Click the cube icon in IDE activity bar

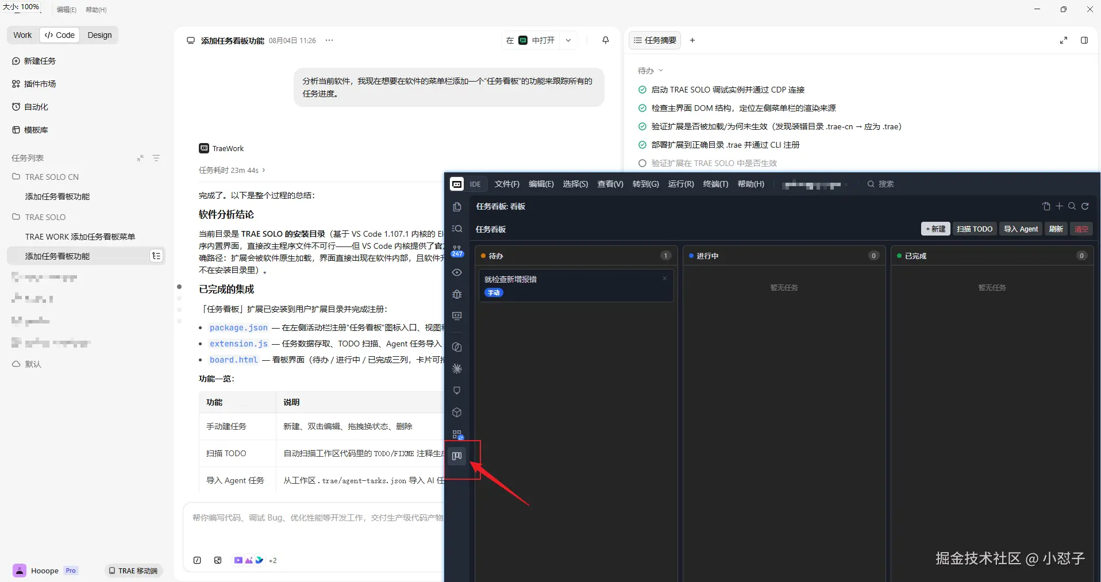[x=457, y=413]
